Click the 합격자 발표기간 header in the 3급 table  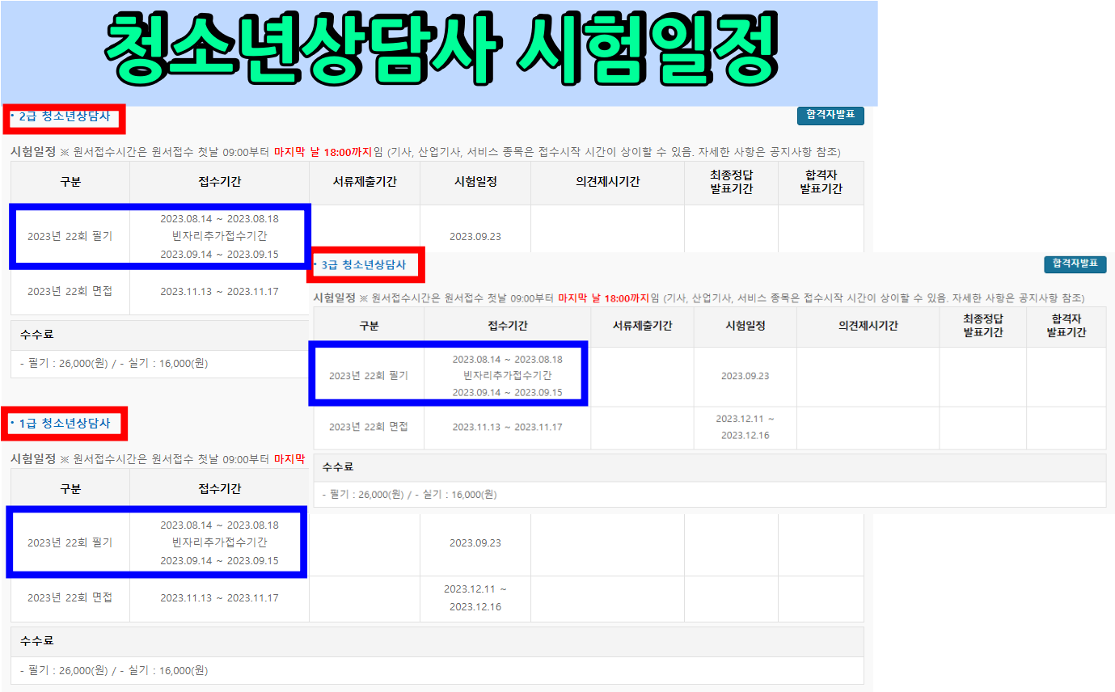(1066, 326)
